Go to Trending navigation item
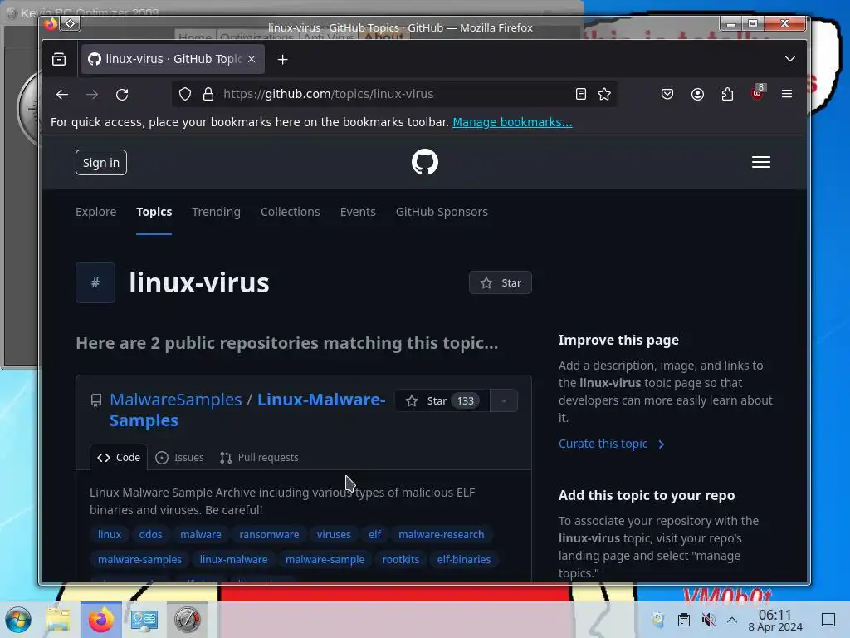The width and height of the screenshot is (850, 638). pyautogui.click(x=216, y=212)
